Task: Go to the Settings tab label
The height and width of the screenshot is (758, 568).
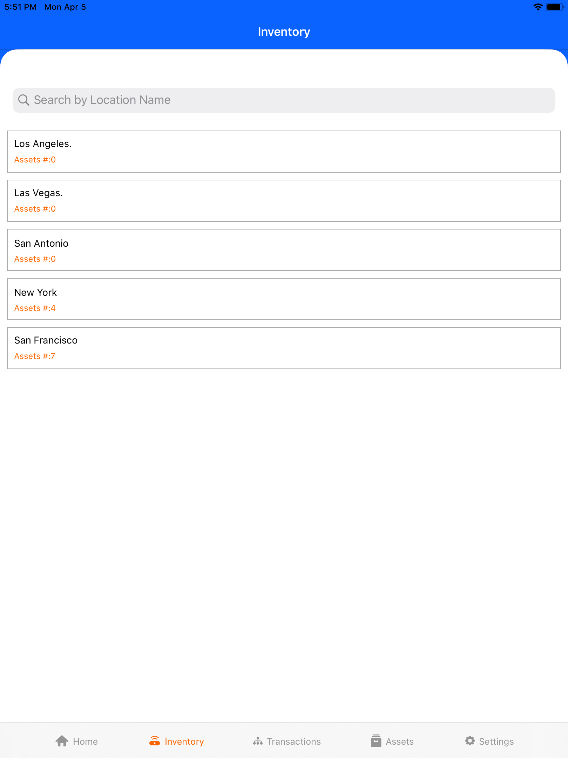Action: [496, 742]
